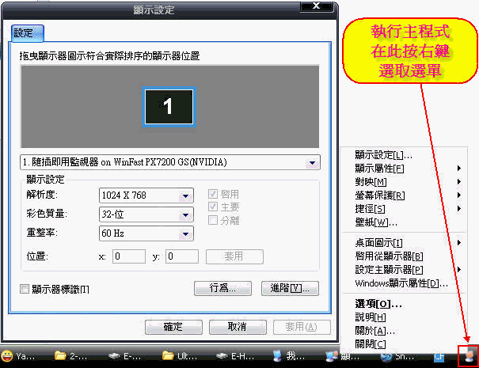Viewport: 479px width, 368px height.
Task: Click the 確定 button
Action: (173, 327)
